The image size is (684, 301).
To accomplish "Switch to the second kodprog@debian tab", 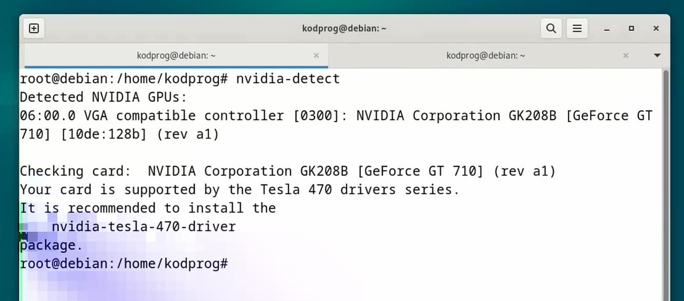I will [x=486, y=55].
